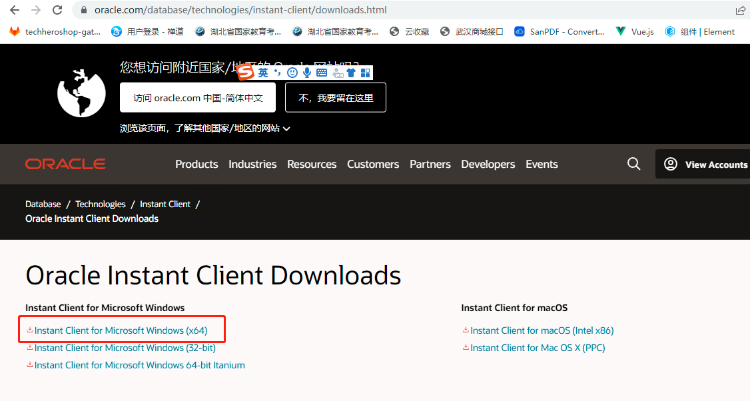The height and width of the screenshot is (401, 750).
Task: Click the Sogou microphone voice input icon
Action: tap(307, 73)
